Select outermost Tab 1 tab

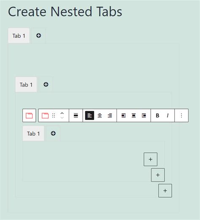coord(19,36)
